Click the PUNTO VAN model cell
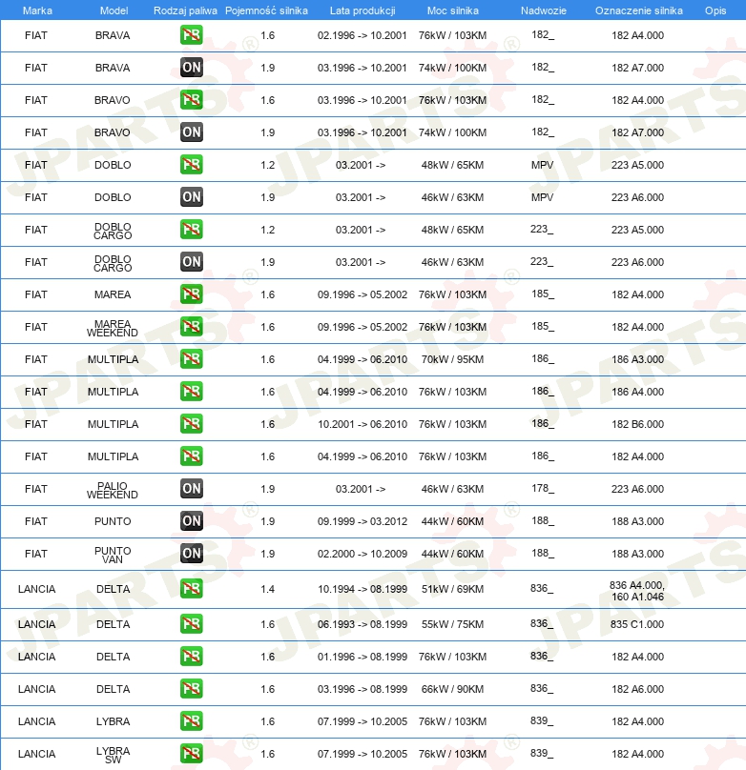 tap(113, 555)
